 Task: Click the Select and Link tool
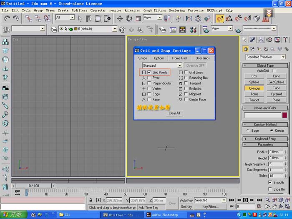click(x=28, y=18)
